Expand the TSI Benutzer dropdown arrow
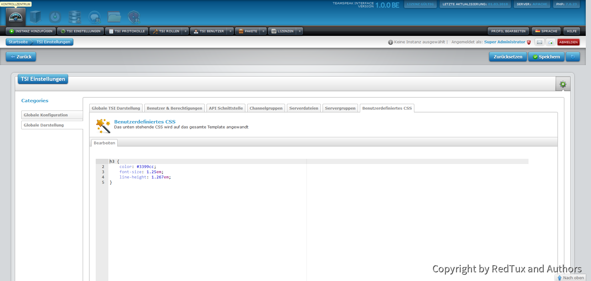 tap(230, 31)
